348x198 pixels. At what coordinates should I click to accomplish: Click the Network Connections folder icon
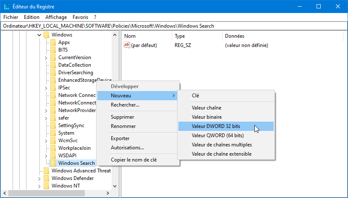[53, 95]
